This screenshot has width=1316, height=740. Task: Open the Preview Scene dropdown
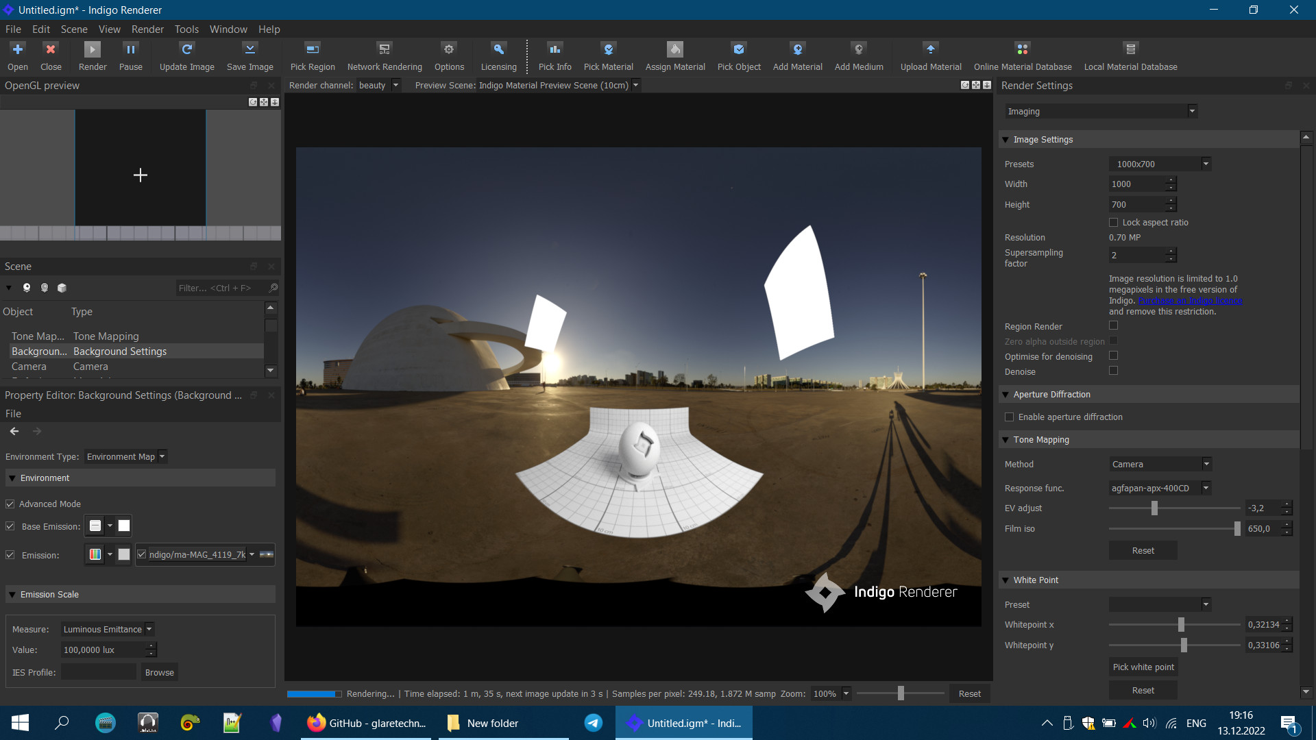(x=559, y=86)
